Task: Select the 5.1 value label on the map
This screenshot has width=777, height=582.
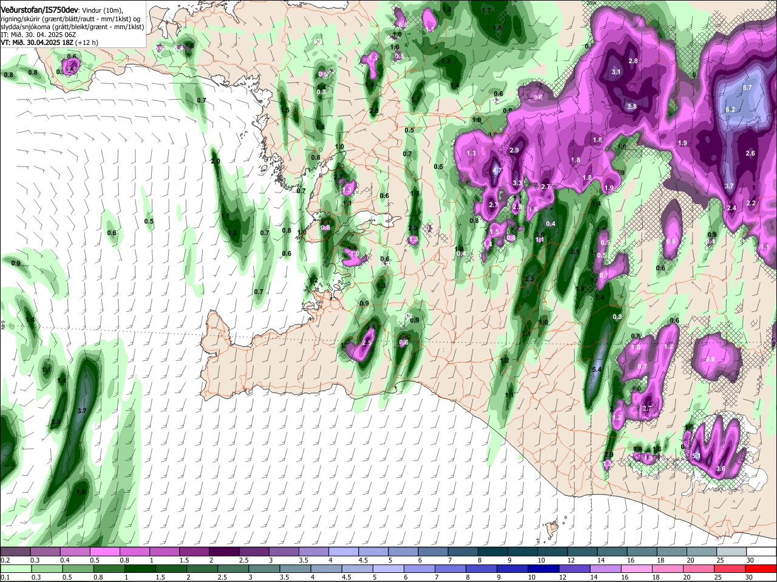Action: [696, 456]
